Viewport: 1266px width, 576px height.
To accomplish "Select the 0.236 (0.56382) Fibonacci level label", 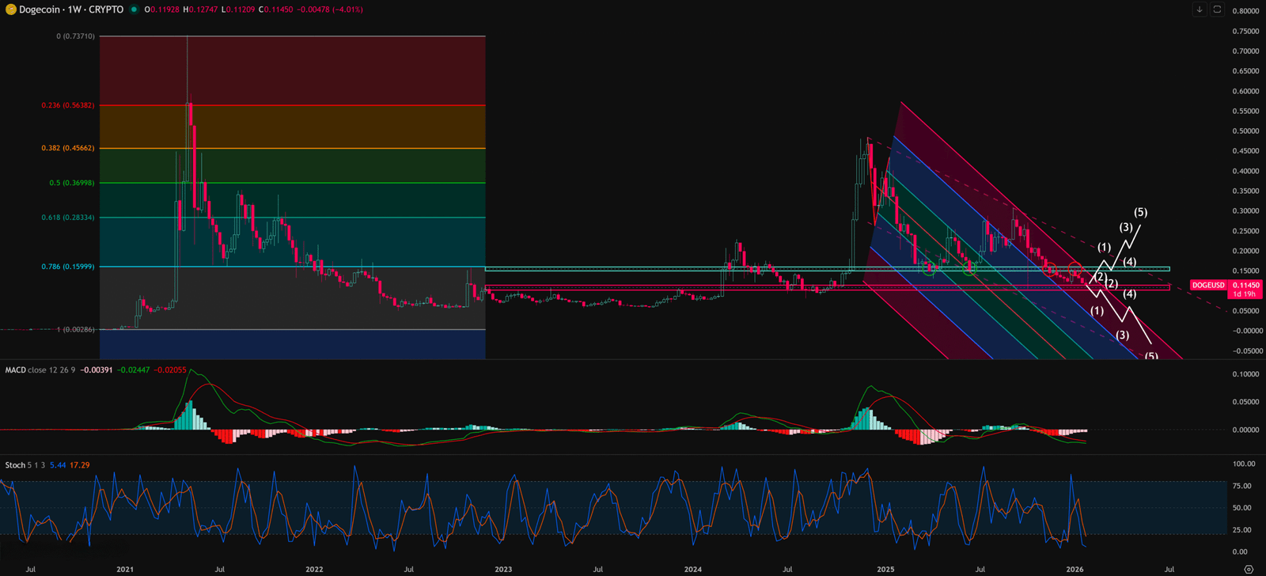I will pyautogui.click(x=68, y=105).
